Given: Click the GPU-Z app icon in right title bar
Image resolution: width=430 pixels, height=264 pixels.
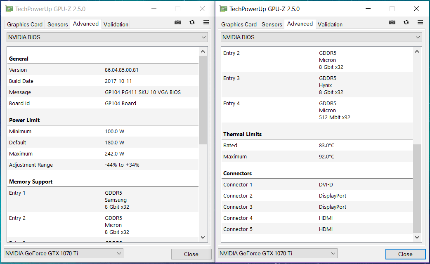Looking at the screenshot, I should coord(224,9).
